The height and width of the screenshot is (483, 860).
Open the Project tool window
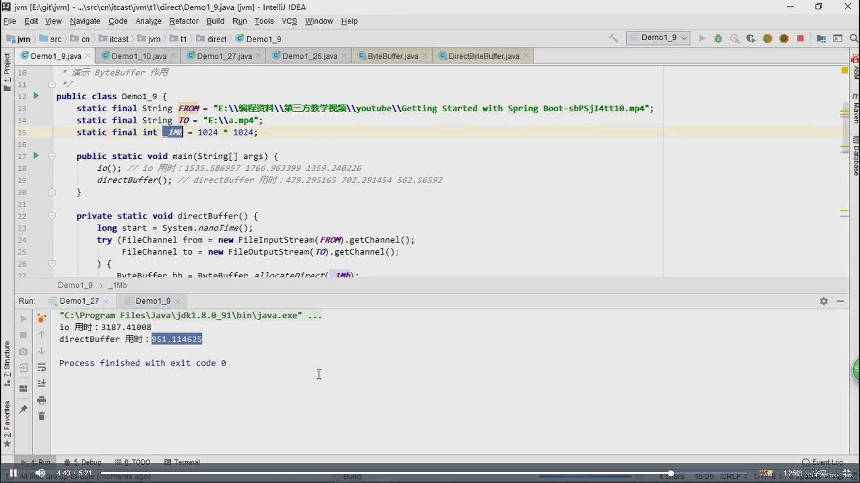click(7, 72)
